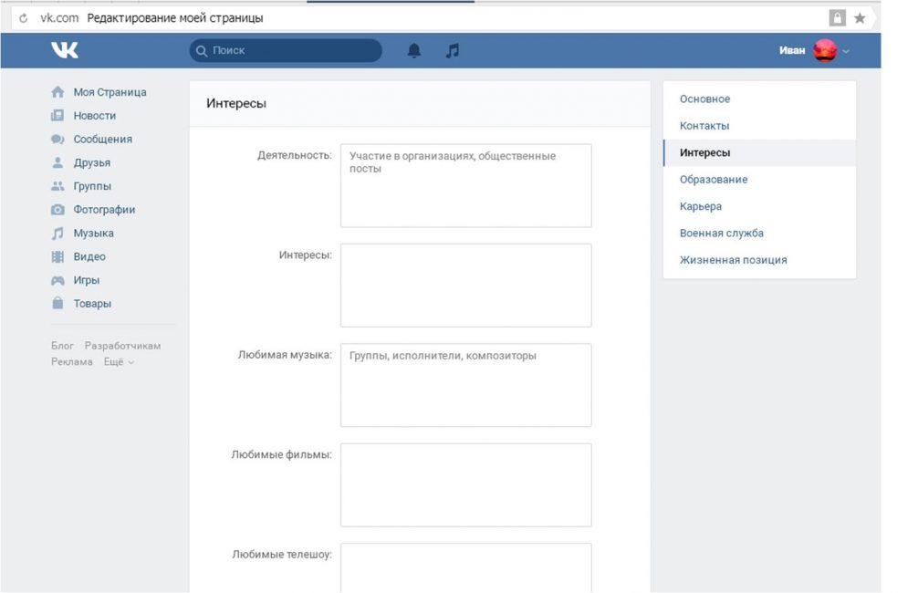Click the Видео film icon

57,257
